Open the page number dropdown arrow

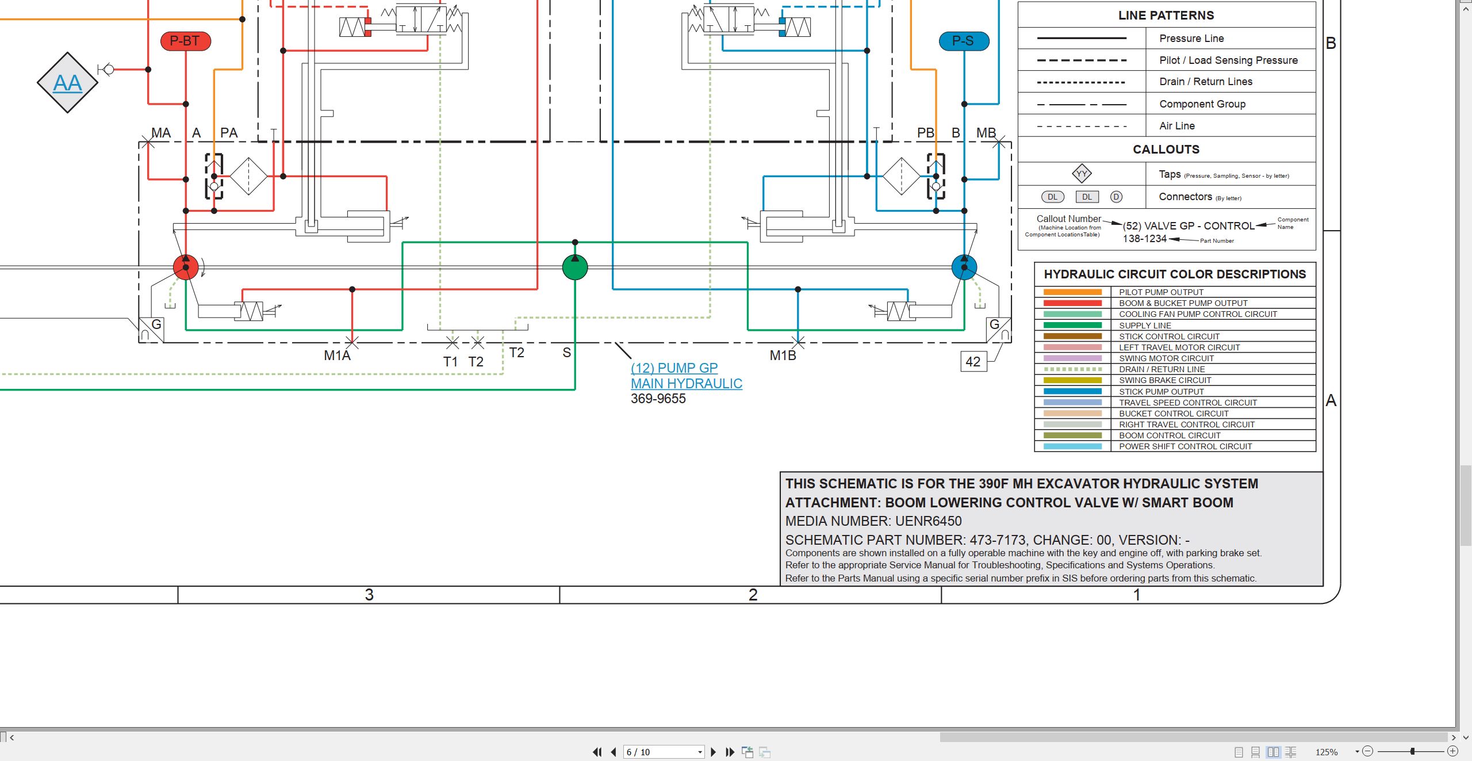tap(700, 752)
